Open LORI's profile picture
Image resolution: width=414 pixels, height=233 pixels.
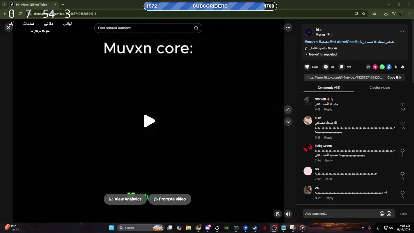pos(308,120)
